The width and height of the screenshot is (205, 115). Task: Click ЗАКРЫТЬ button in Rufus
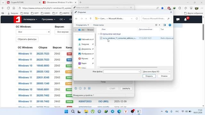(126, 88)
